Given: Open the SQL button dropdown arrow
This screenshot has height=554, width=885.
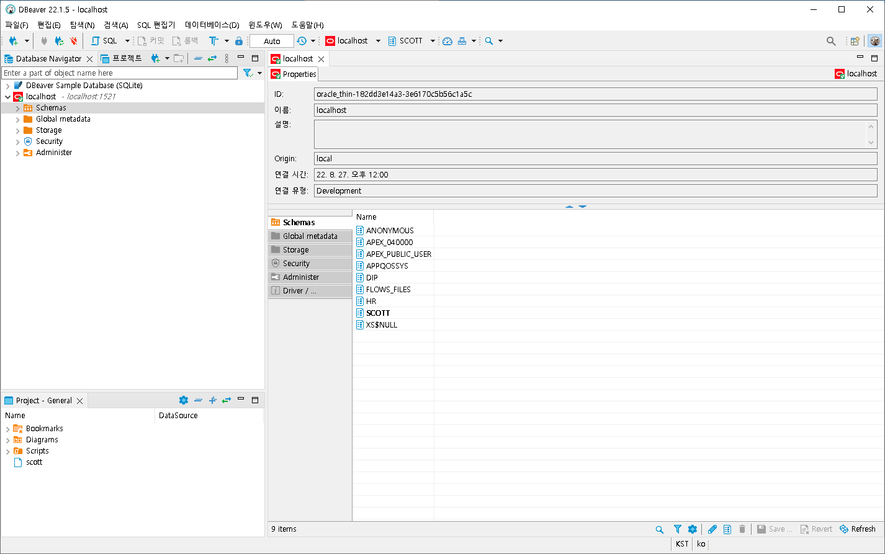Looking at the screenshot, I should pos(127,41).
